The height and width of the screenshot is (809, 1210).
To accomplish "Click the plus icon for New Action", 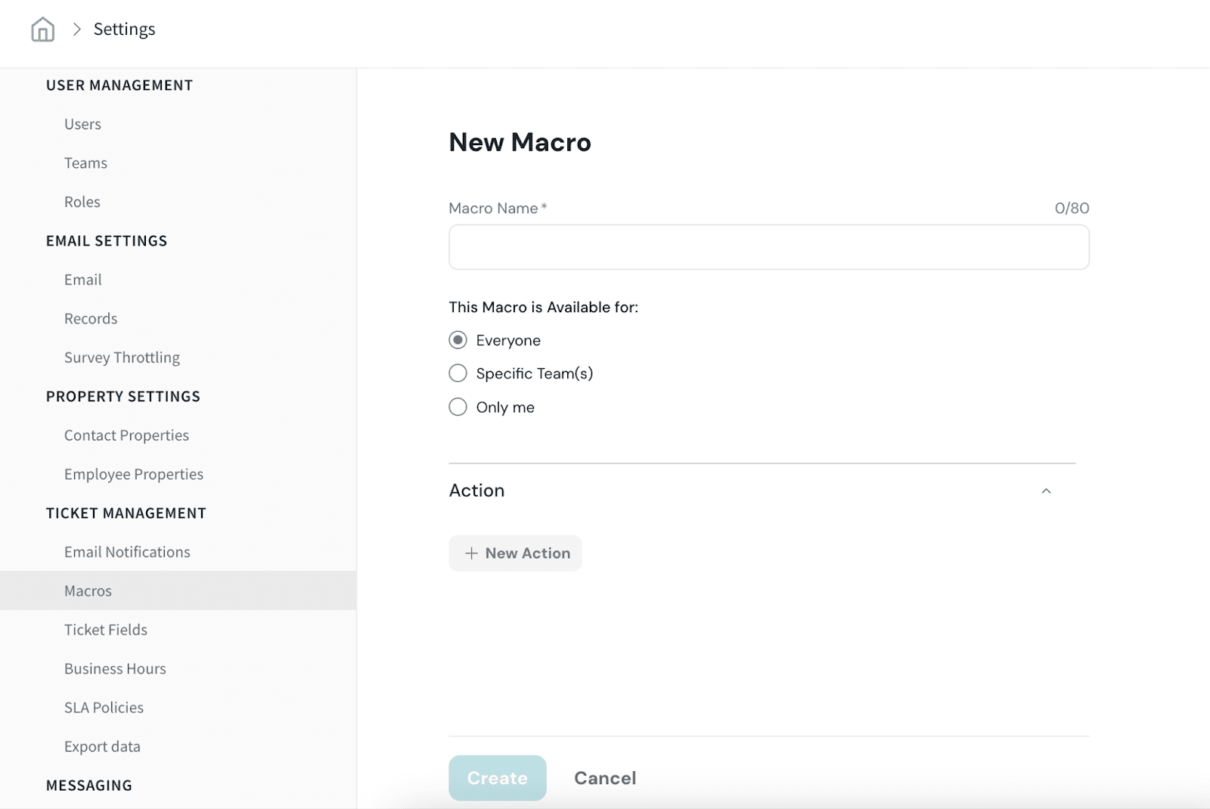I will click(x=471, y=553).
